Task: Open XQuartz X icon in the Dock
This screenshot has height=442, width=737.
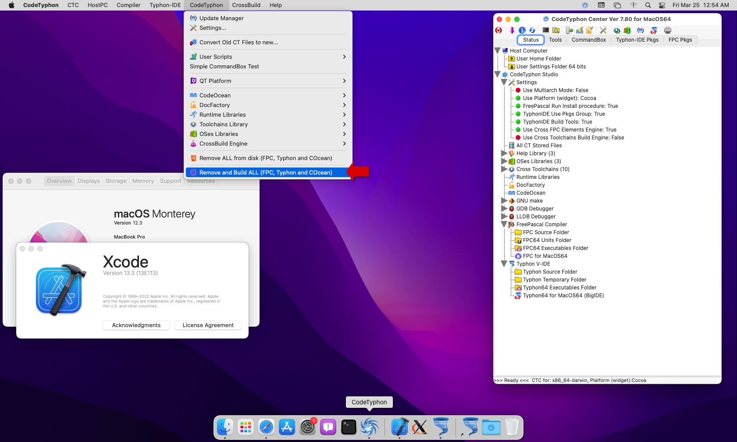Action: click(x=420, y=427)
